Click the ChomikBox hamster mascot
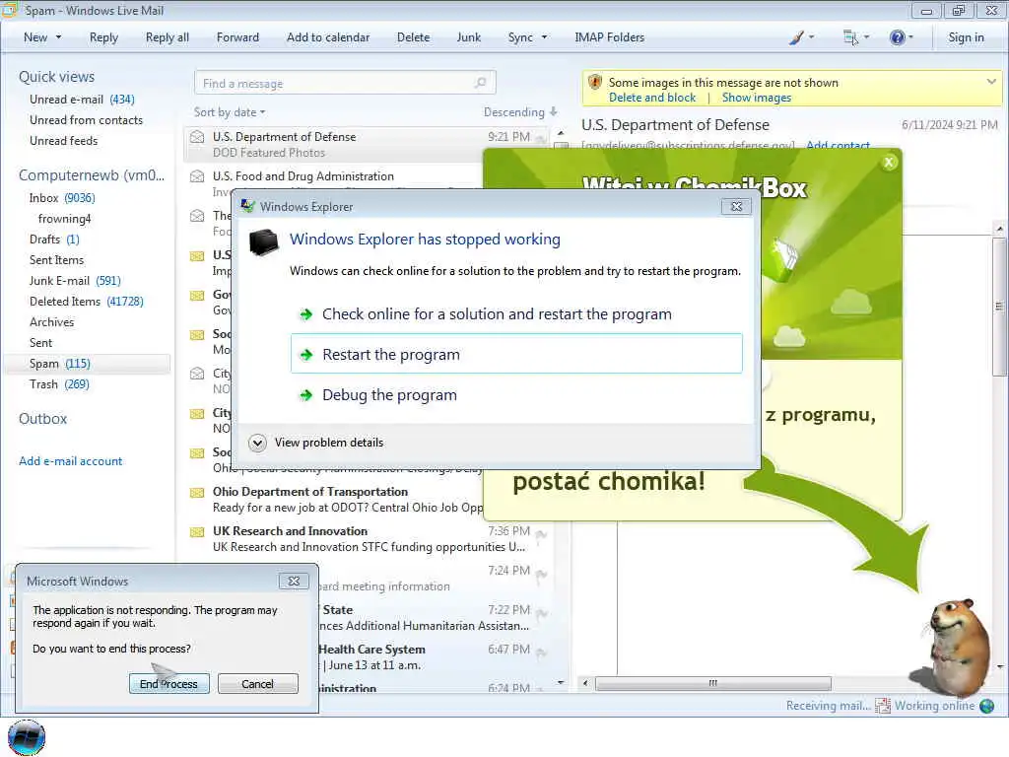 click(x=956, y=646)
